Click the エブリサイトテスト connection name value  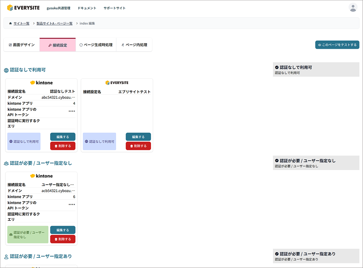(134, 92)
